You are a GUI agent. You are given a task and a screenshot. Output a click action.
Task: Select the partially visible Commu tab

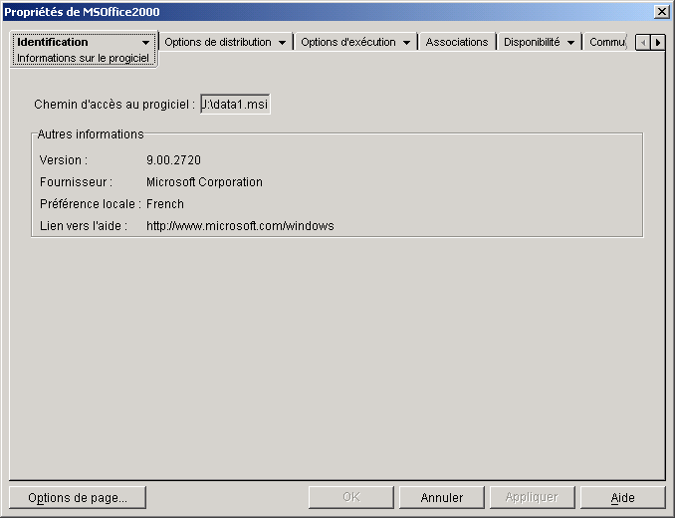point(607,42)
